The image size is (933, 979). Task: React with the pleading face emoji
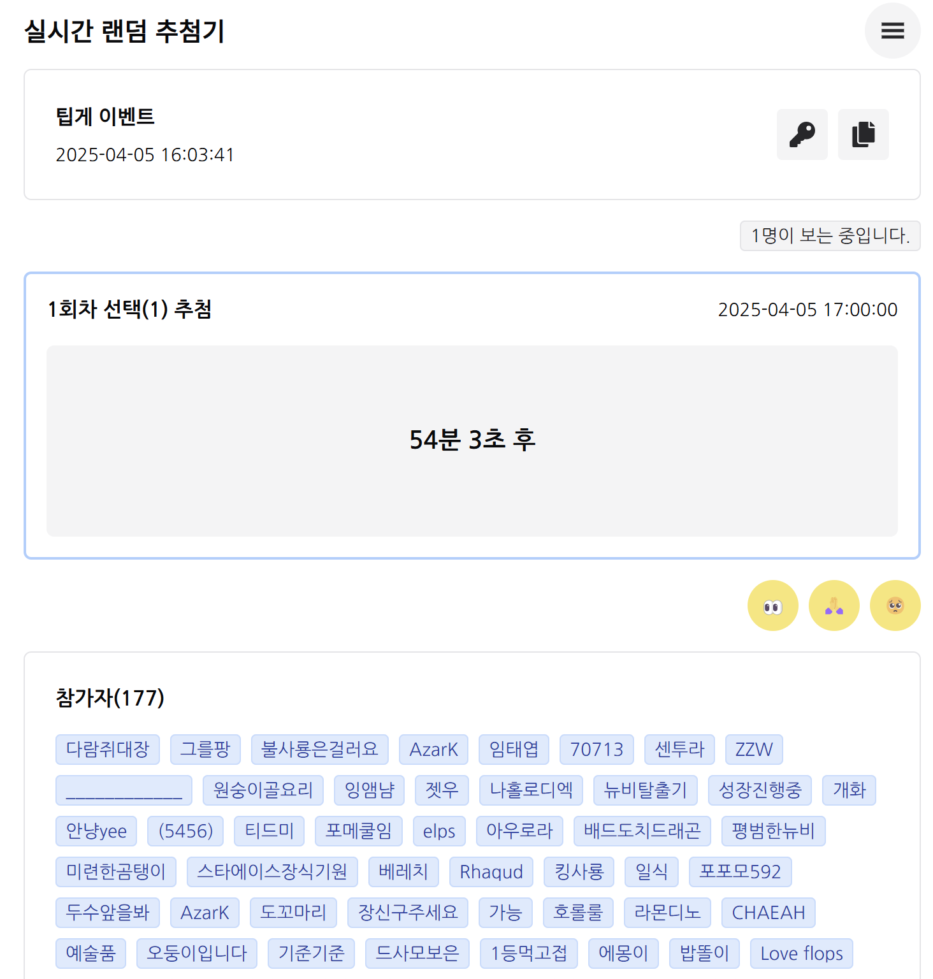(895, 606)
